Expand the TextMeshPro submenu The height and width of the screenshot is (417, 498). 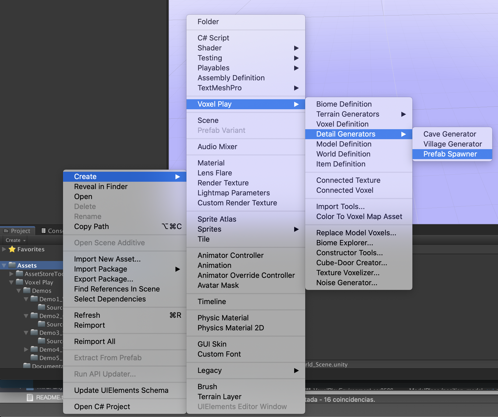click(x=246, y=88)
